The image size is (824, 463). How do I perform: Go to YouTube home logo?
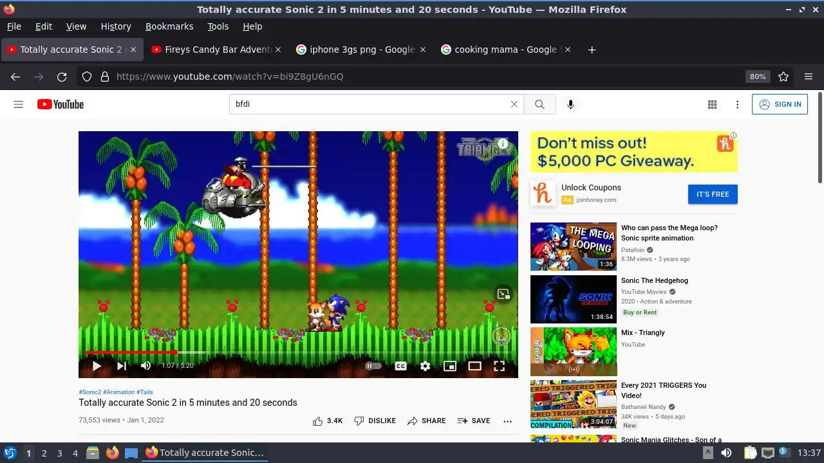tap(61, 104)
